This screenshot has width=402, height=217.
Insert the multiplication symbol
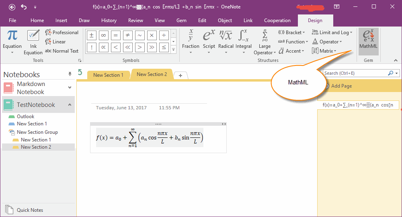(152, 35)
